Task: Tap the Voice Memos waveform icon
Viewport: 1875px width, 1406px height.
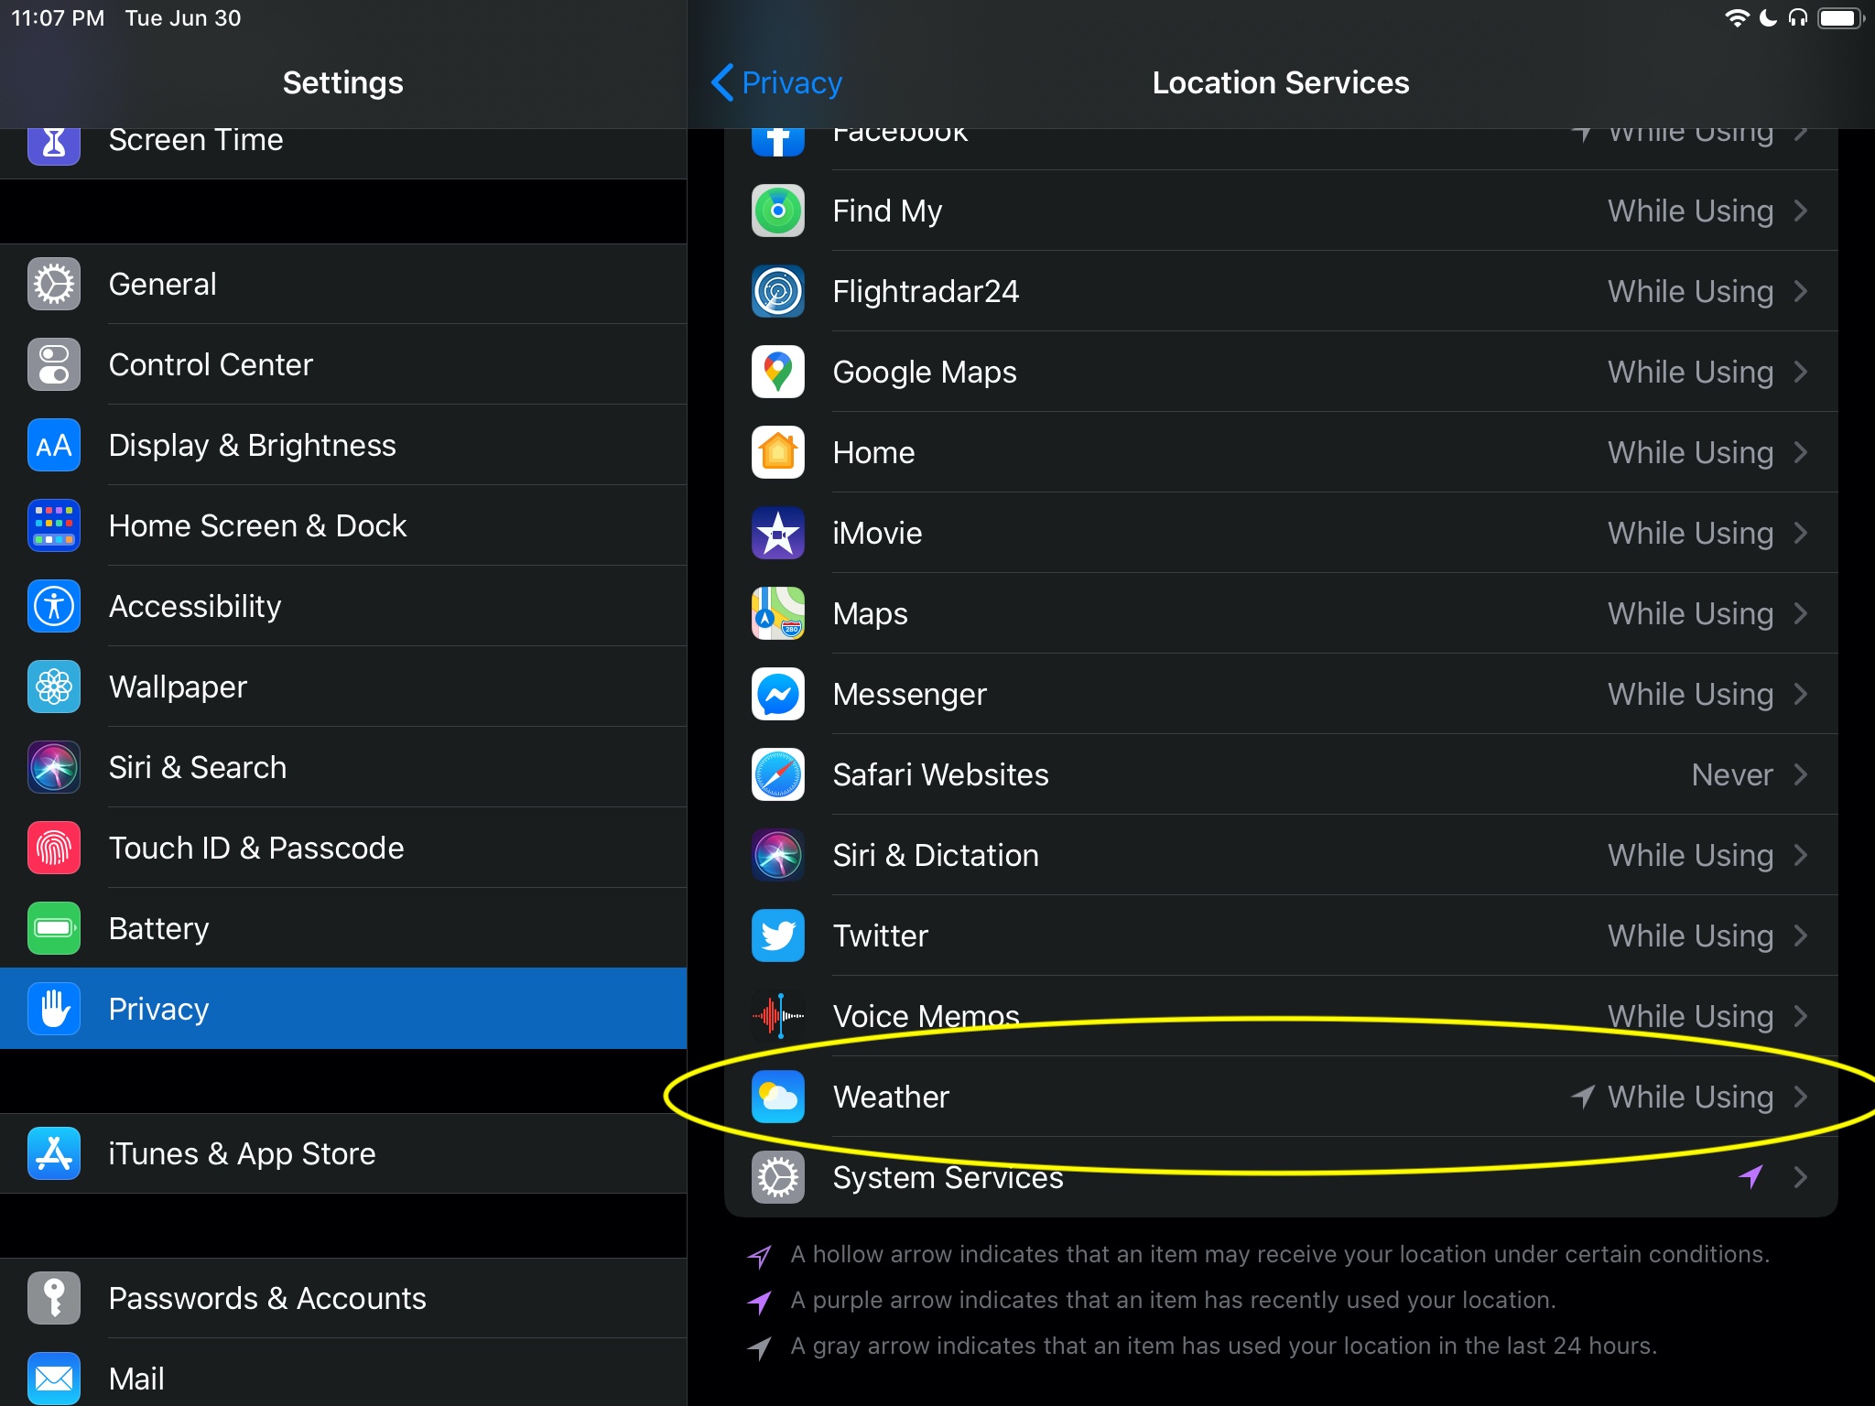Action: tap(777, 1016)
